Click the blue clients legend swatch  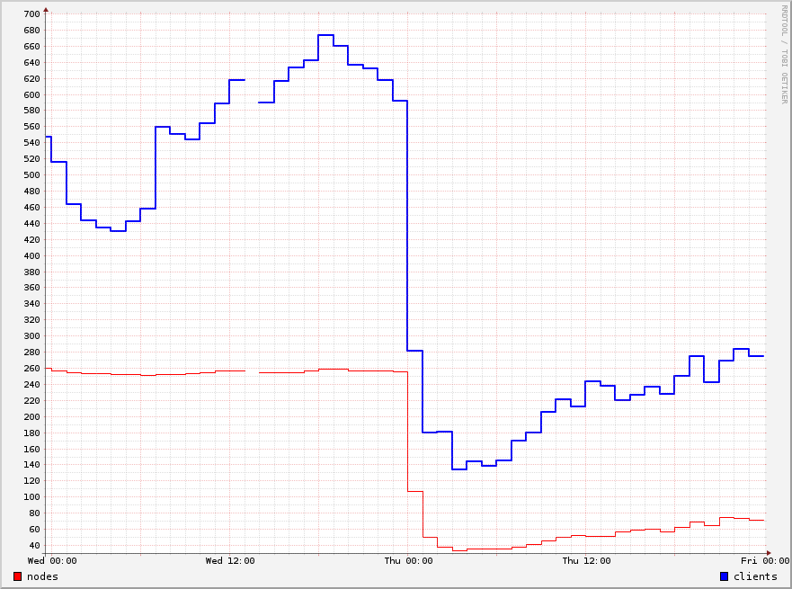click(x=724, y=576)
